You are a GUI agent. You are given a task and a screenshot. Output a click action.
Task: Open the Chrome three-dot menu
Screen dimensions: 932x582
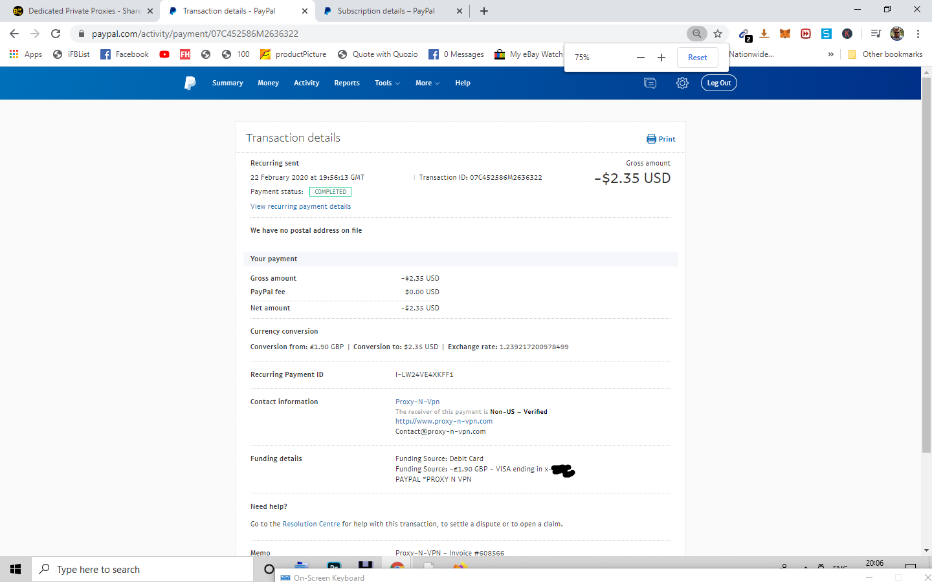(x=918, y=34)
